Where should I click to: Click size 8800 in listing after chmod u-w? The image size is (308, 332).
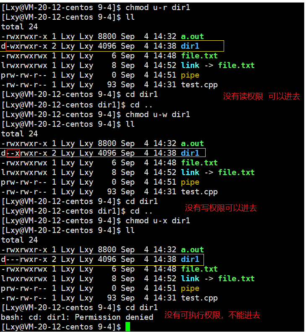pos(107,144)
